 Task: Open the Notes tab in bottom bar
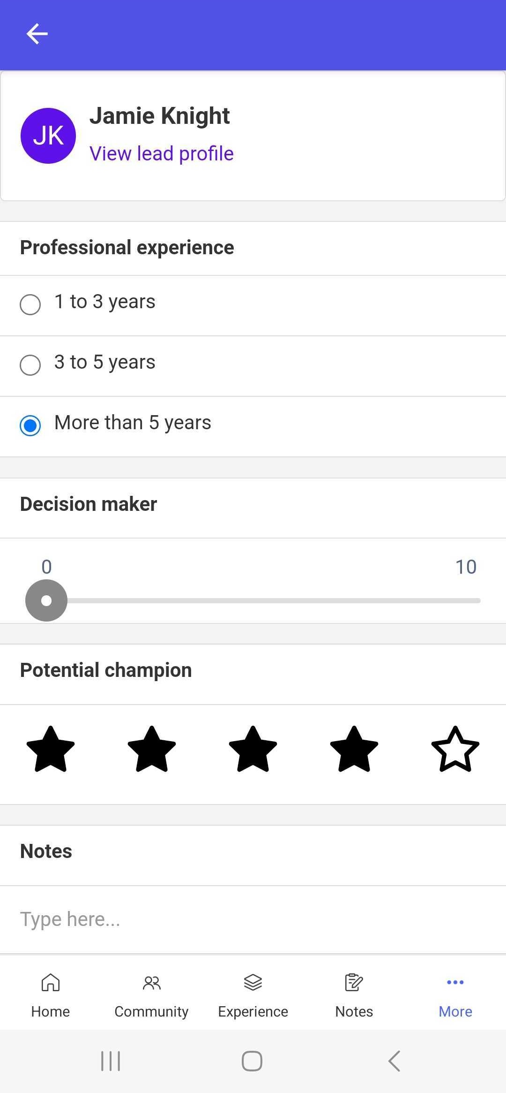click(x=354, y=995)
